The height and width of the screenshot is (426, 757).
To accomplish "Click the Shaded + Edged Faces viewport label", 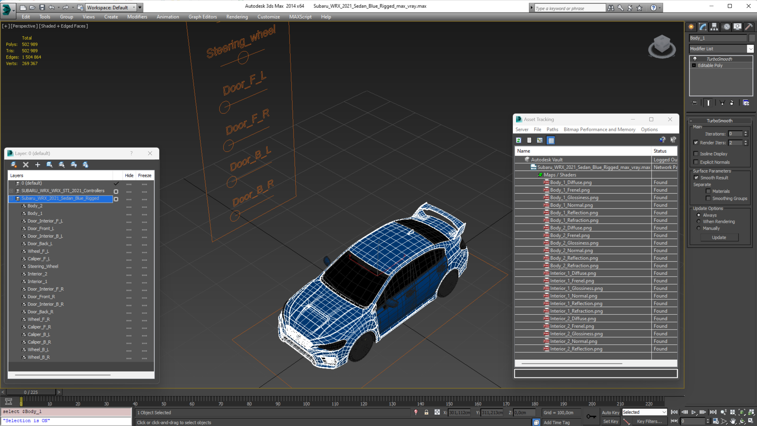I will (x=63, y=26).
